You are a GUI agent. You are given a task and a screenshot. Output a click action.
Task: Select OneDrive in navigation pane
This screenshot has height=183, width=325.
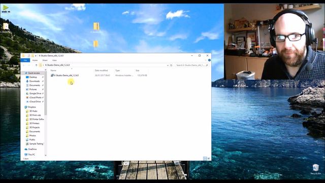32,149
